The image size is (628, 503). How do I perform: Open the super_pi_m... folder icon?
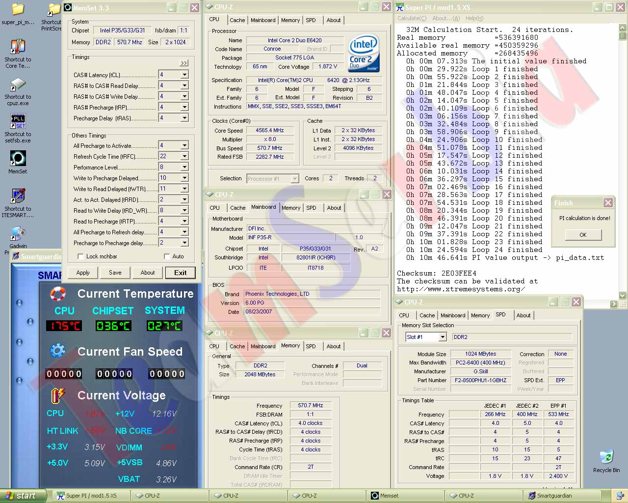pos(18,14)
